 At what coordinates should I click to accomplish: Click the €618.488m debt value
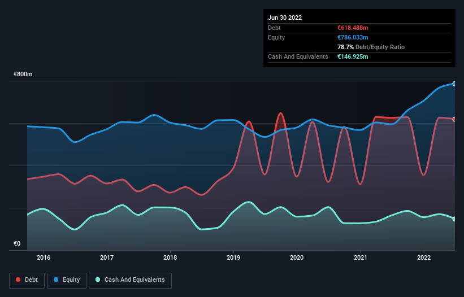[x=353, y=28]
